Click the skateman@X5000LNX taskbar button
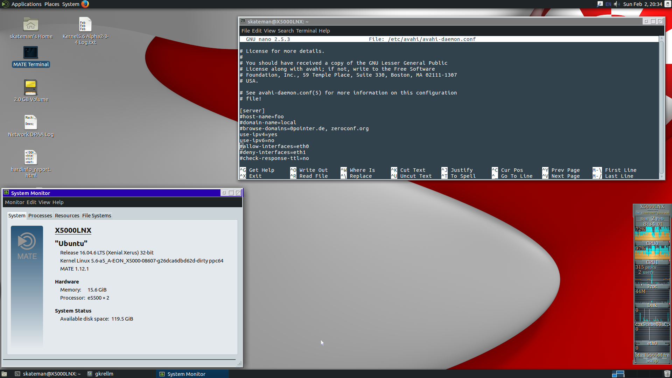This screenshot has height=378, width=672. [48, 374]
